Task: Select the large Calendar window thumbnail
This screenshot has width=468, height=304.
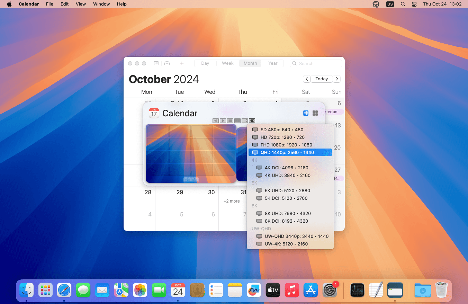Action: tap(191, 153)
